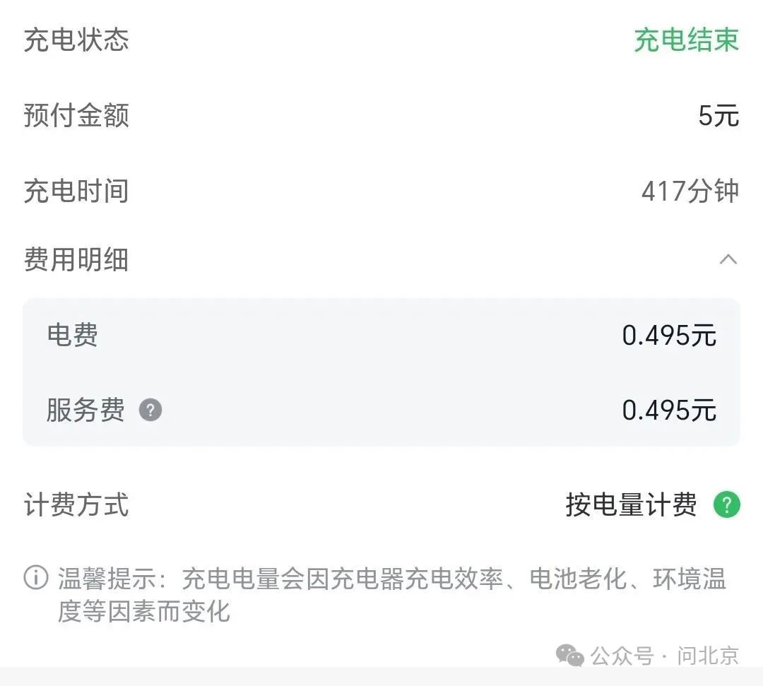
Task: Click the 按电量计费 billing method text
Action: (631, 504)
